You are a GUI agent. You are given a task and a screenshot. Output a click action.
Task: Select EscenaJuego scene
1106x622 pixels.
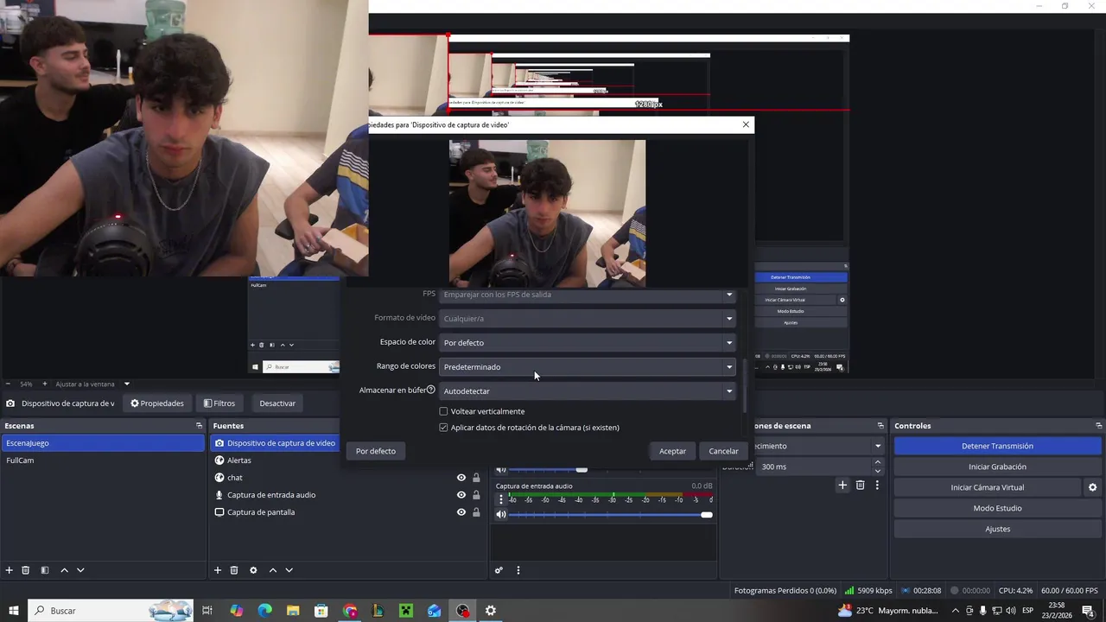point(102,443)
